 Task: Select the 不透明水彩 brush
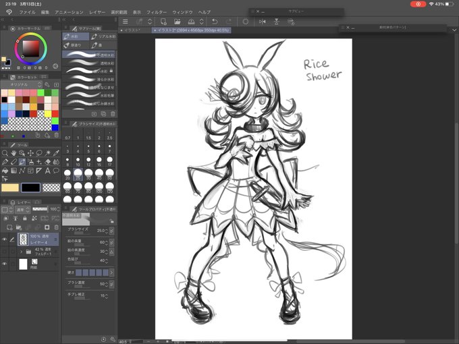(90, 55)
